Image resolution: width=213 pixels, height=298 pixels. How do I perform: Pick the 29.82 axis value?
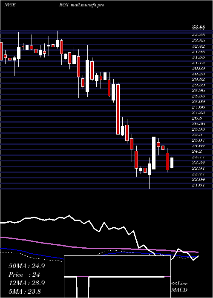point(198,80)
